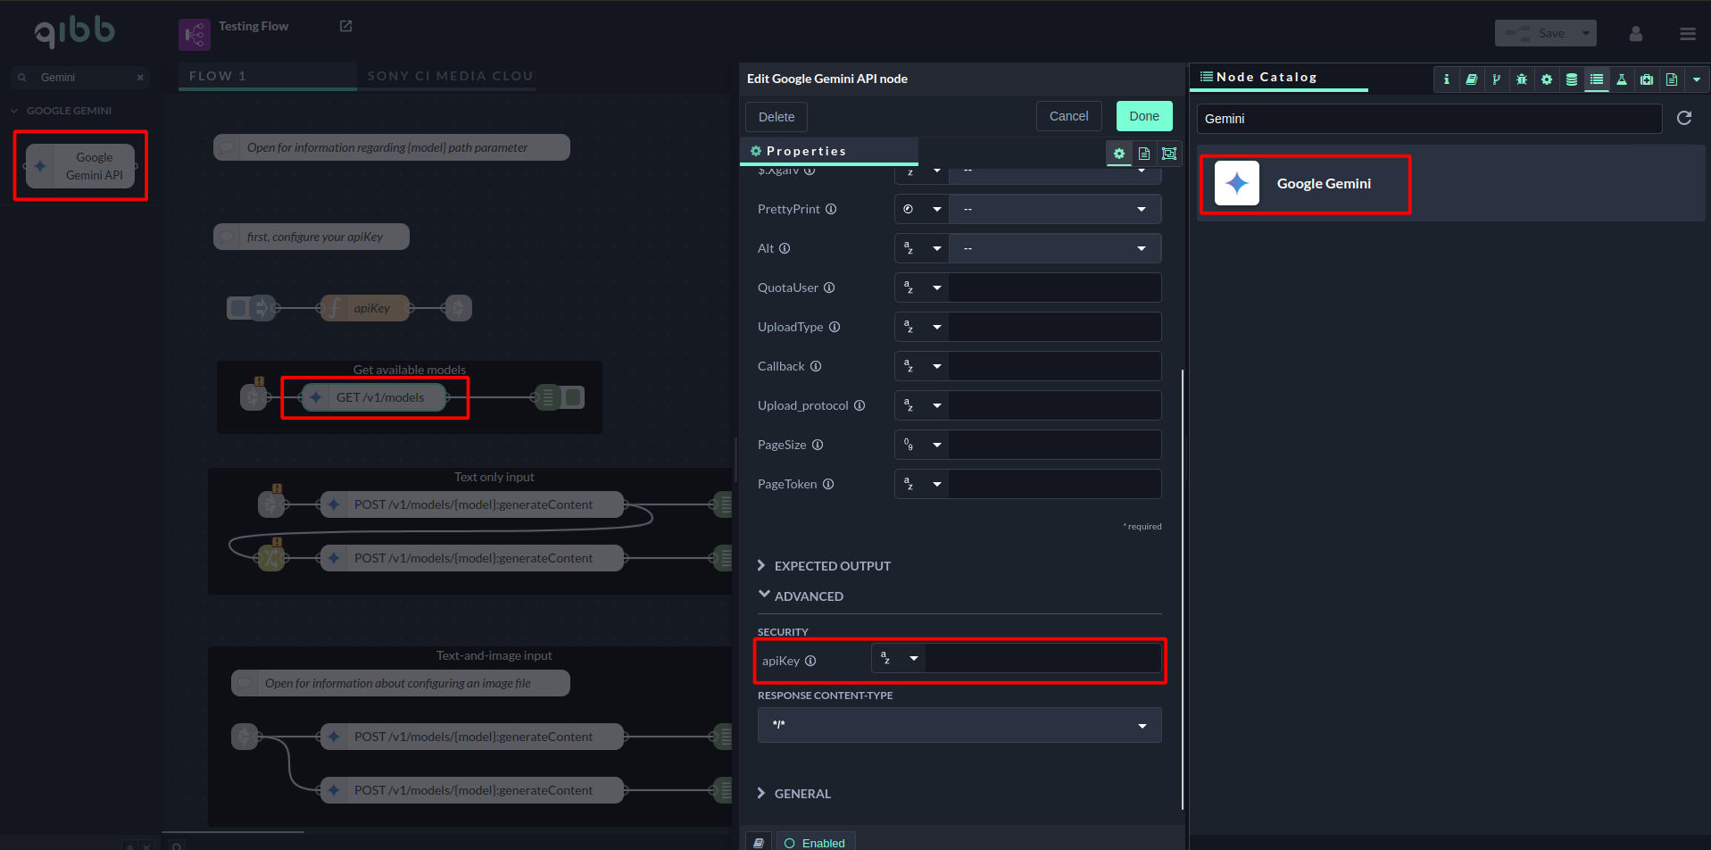Open the Response Content-Type dropdown
Viewport: 1711px width, 850px height.
[959, 725]
